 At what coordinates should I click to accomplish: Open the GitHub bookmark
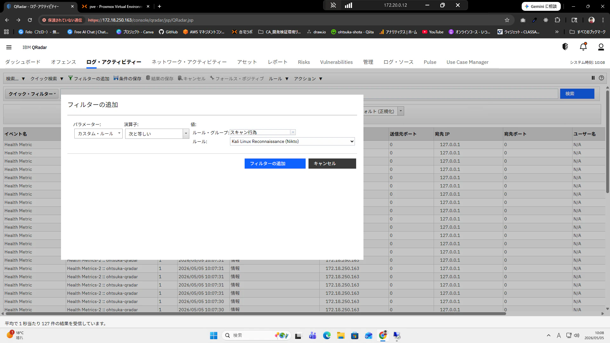[x=168, y=32]
